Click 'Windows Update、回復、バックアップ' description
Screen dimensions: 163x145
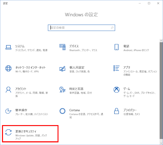31,137
